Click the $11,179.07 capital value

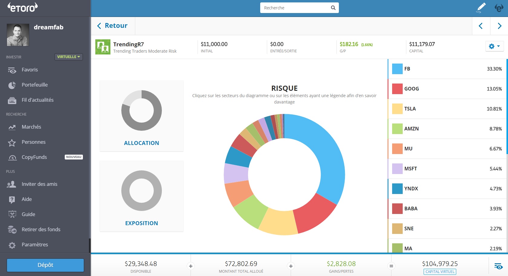[x=422, y=44]
